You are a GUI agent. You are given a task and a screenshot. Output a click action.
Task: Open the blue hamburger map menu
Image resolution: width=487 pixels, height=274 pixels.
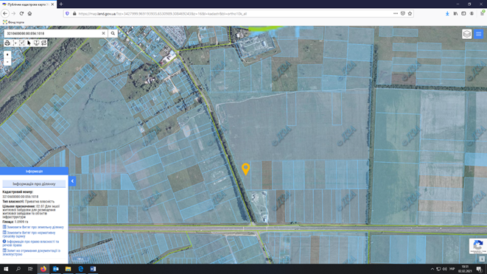(x=478, y=34)
